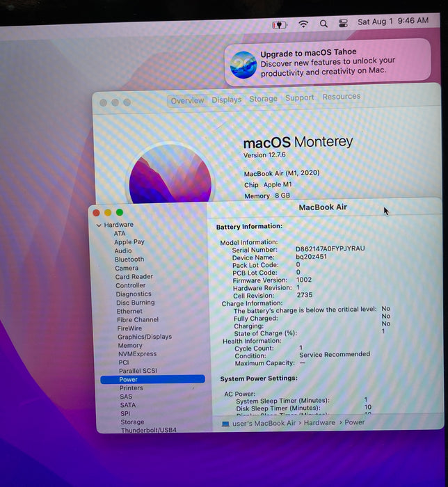The height and width of the screenshot is (487, 448).
Task: Select SATA in the sidebar
Action: [x=128, y=405]
